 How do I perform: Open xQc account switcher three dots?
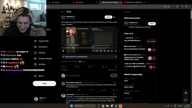56,99
